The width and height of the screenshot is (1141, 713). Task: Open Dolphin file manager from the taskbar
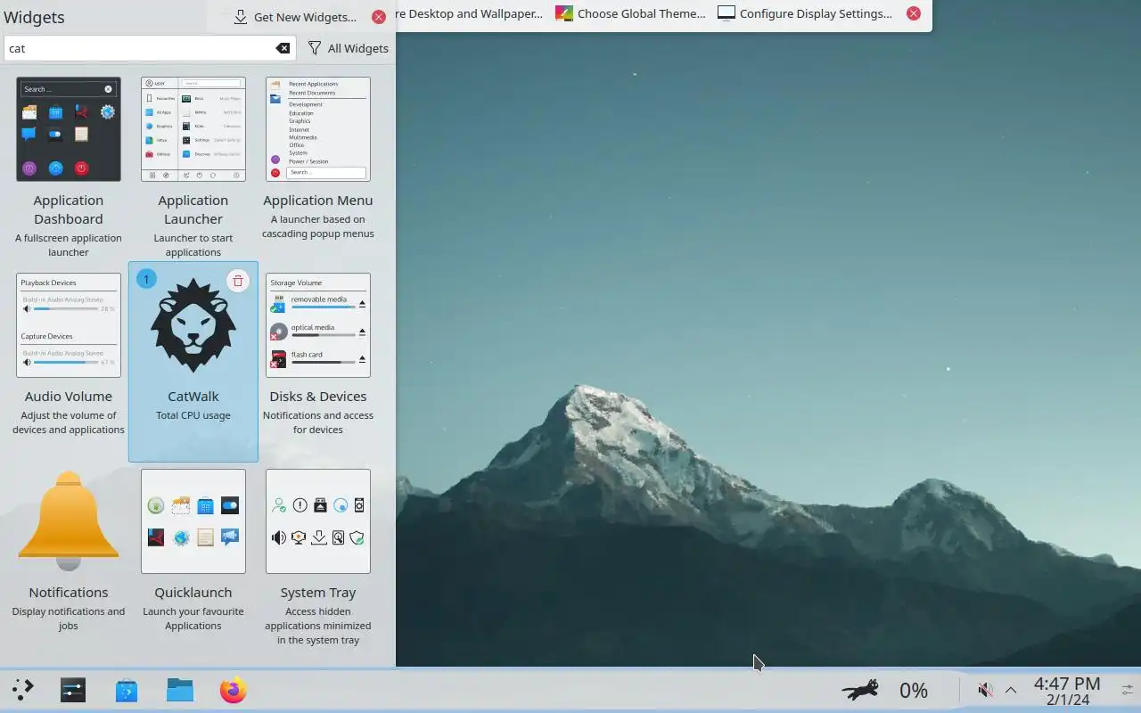pyautogui.click(x=180, y=690)
